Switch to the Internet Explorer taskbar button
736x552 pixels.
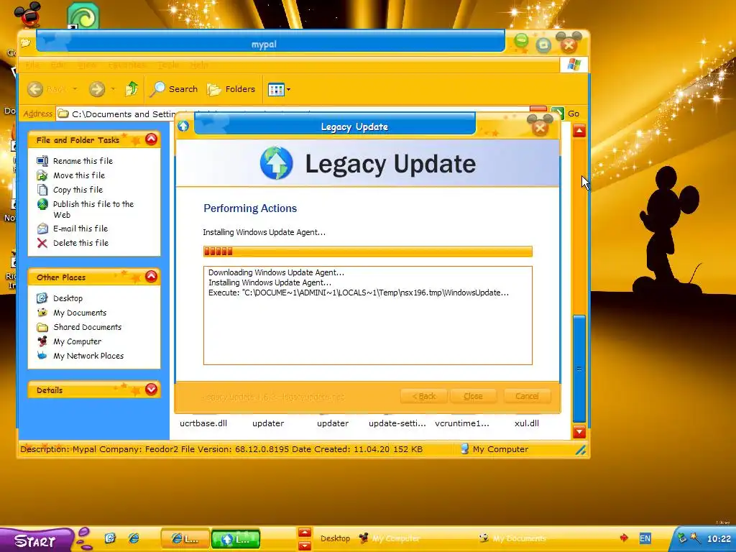click(185, 539)
